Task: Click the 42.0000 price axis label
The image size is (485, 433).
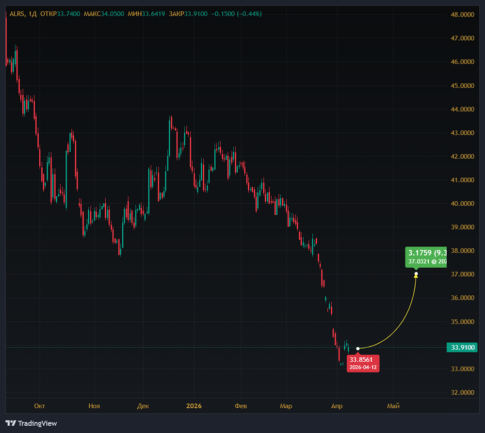Action: (462, 157)
